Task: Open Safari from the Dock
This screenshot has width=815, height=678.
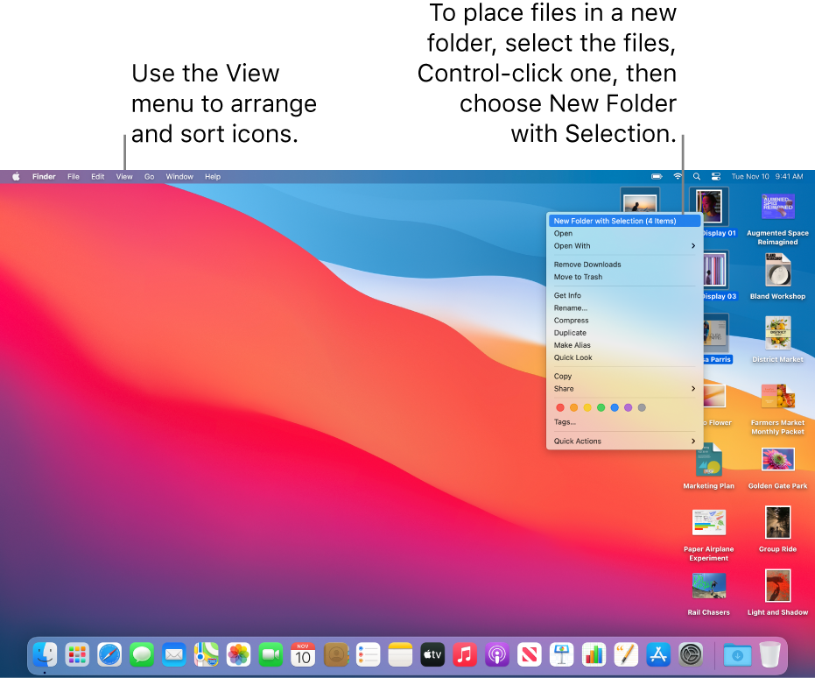Action: click(x=109, y=654)
